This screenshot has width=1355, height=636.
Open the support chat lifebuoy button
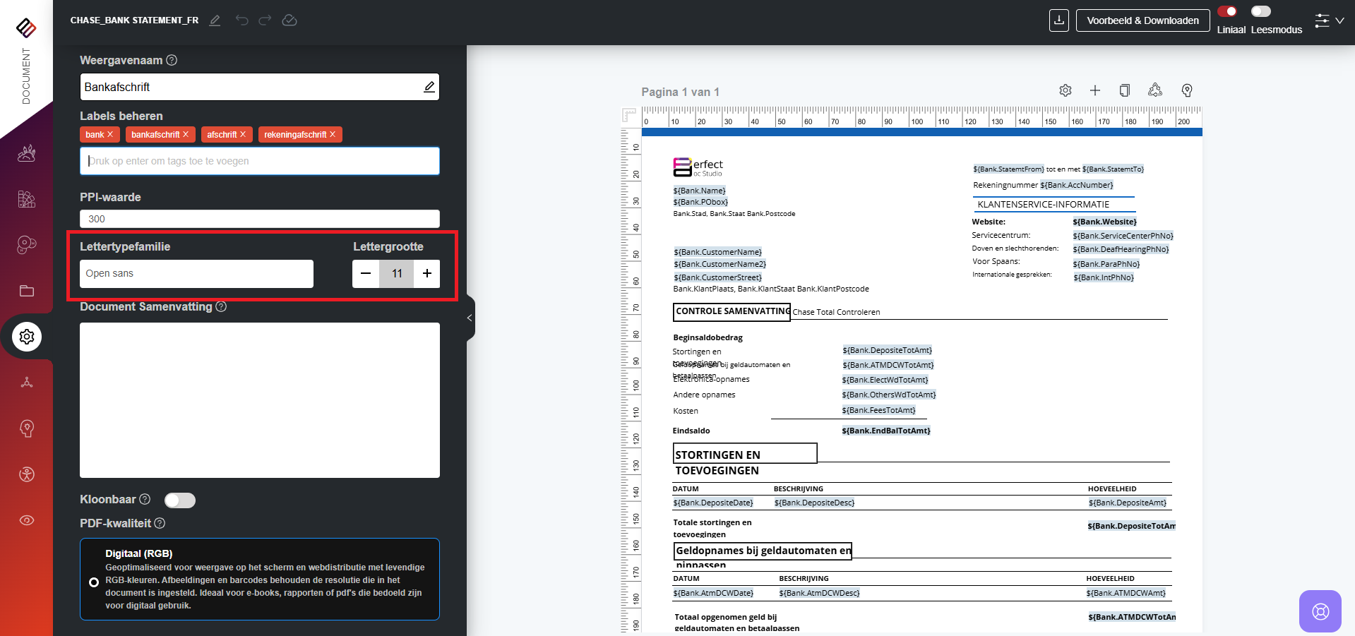click(x=1320, y=611)
